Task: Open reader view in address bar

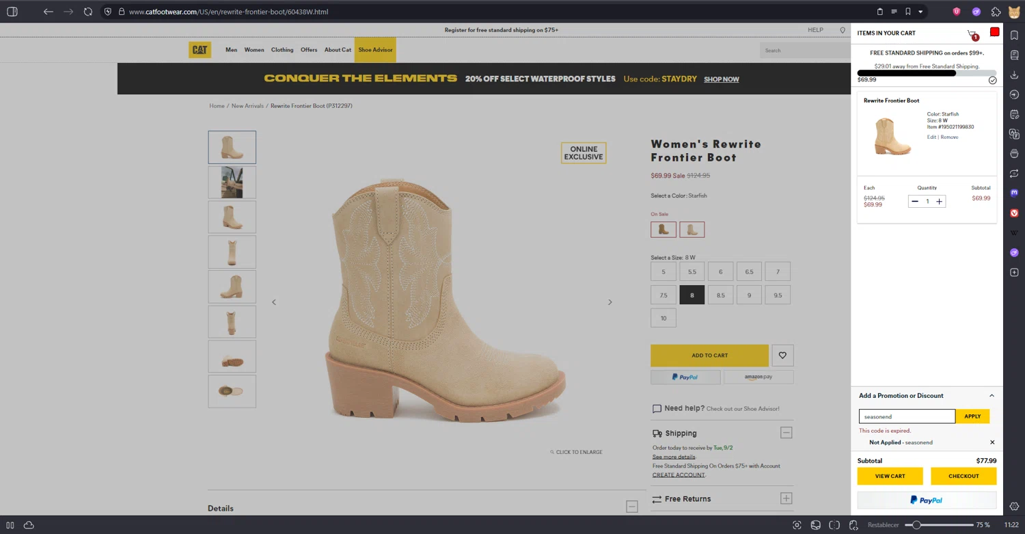Action: click(894, 12)
